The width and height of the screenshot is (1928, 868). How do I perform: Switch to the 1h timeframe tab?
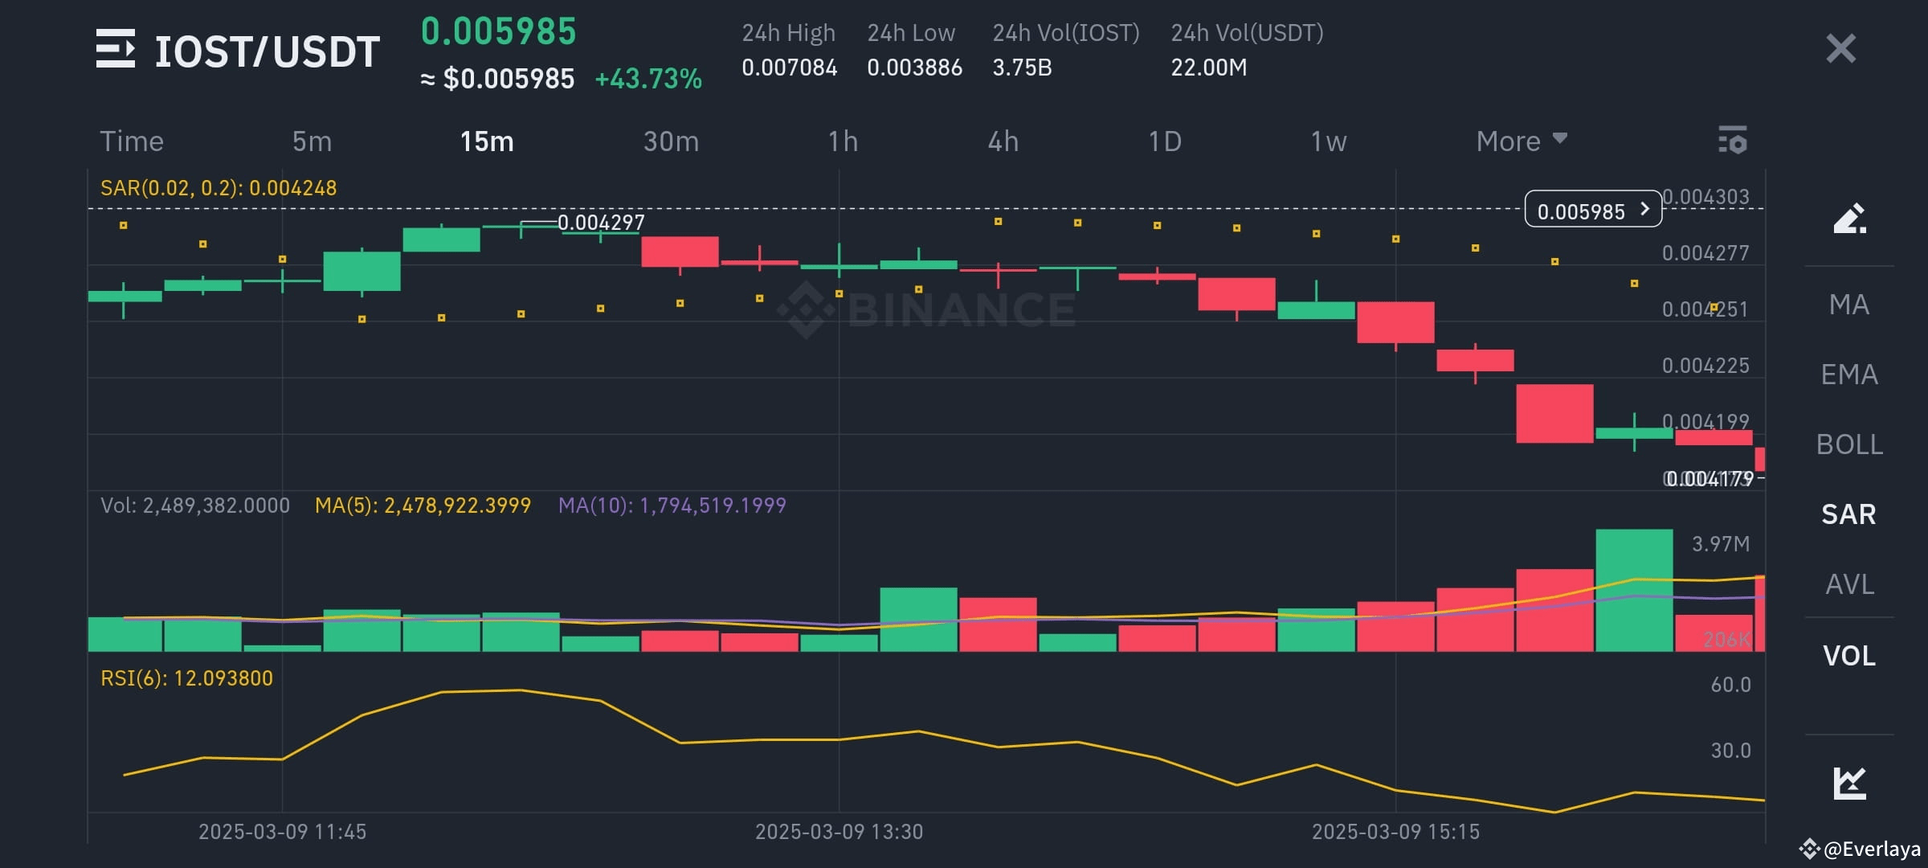pos(842,141)
